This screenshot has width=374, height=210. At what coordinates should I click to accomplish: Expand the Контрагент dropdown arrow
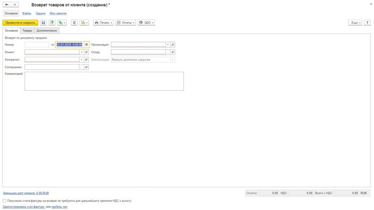point(81,60)
